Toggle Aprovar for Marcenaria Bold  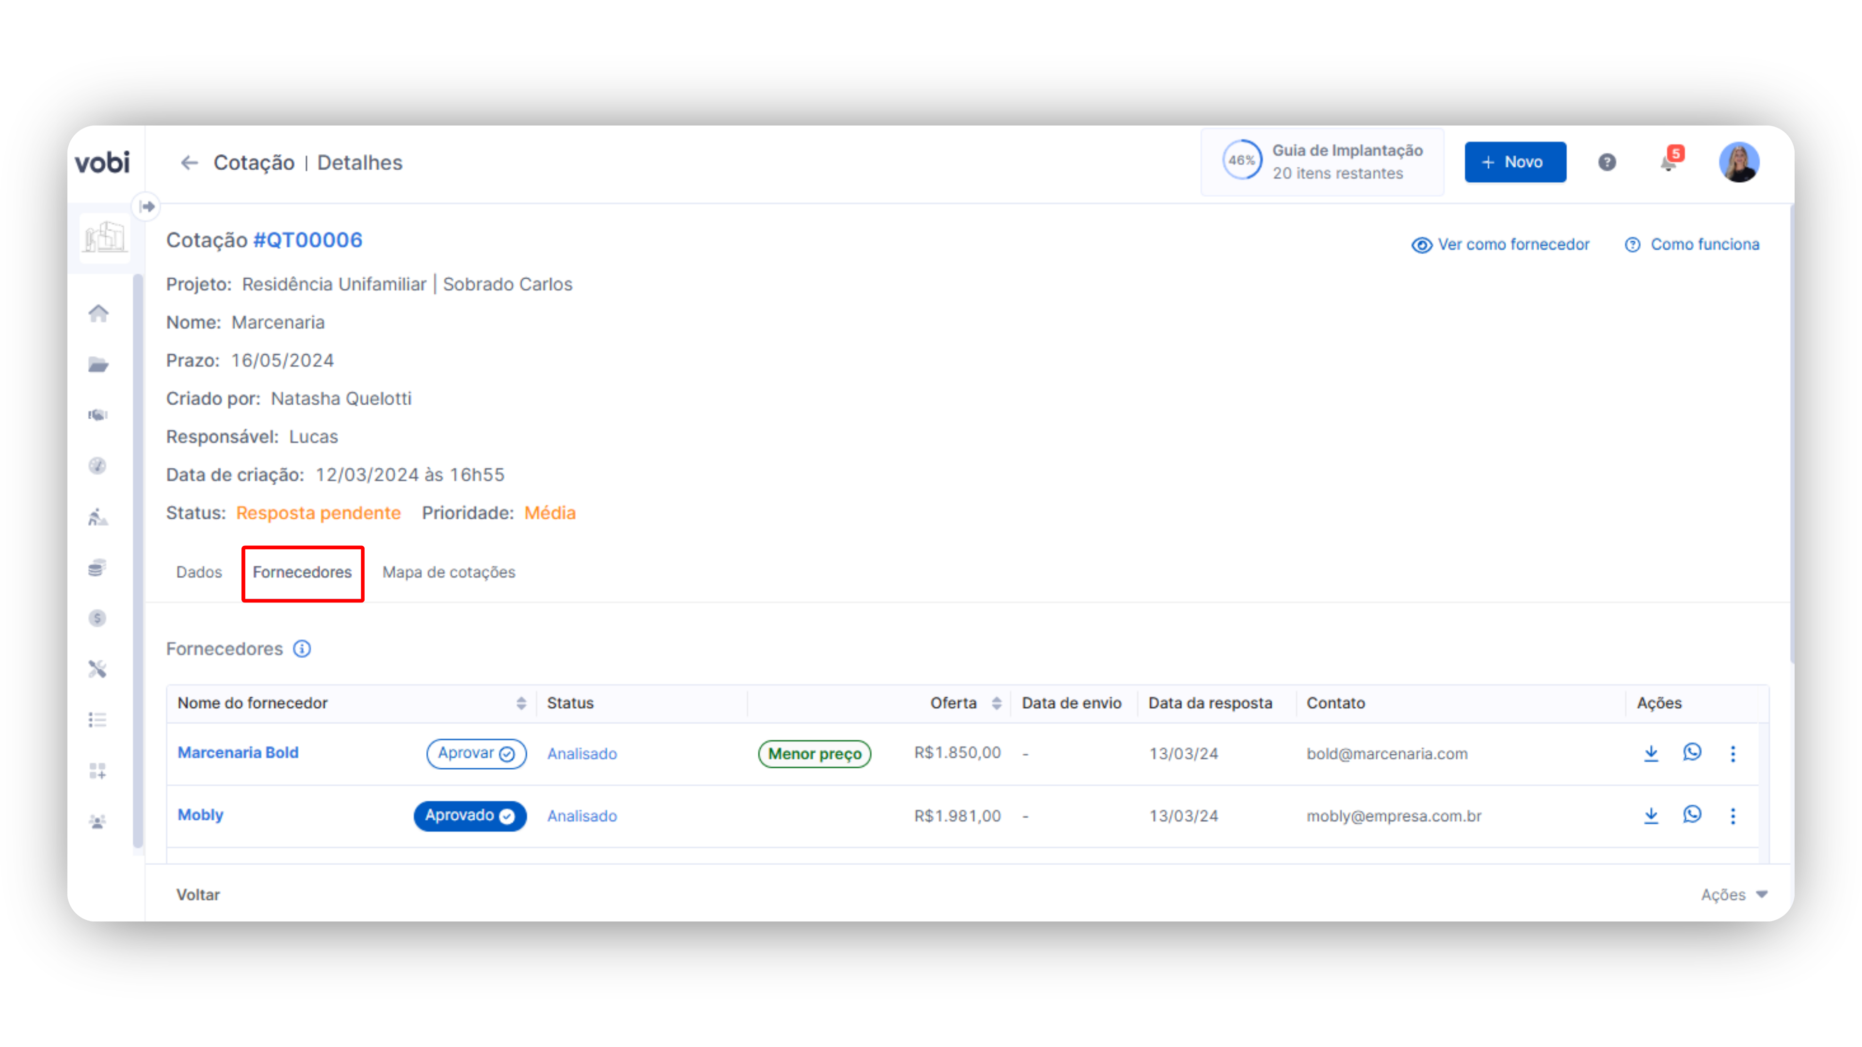click(476, 753)
